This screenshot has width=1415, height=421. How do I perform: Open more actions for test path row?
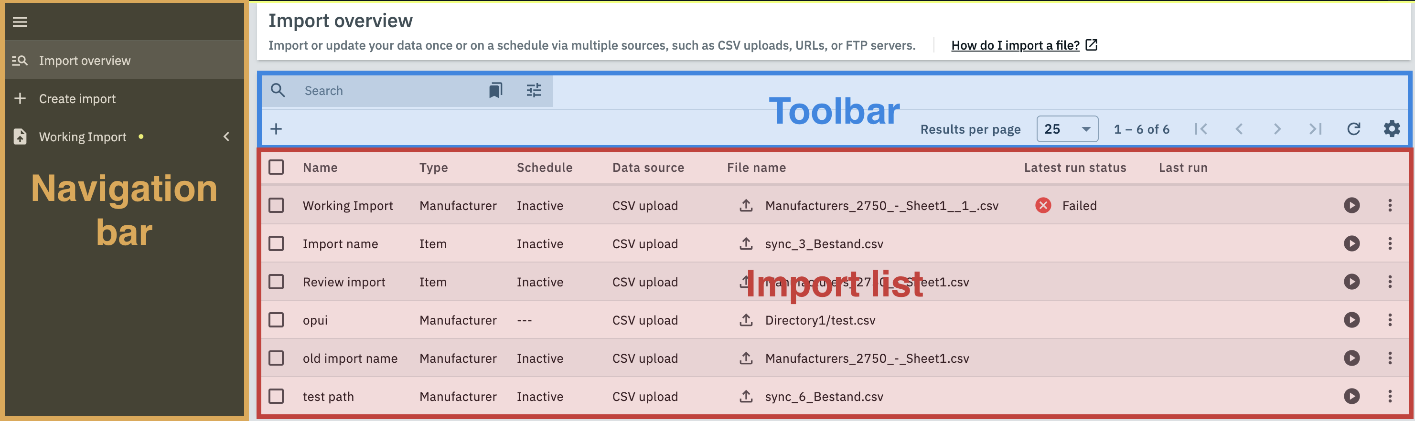pyautogui.click(x=1390, y=396)
